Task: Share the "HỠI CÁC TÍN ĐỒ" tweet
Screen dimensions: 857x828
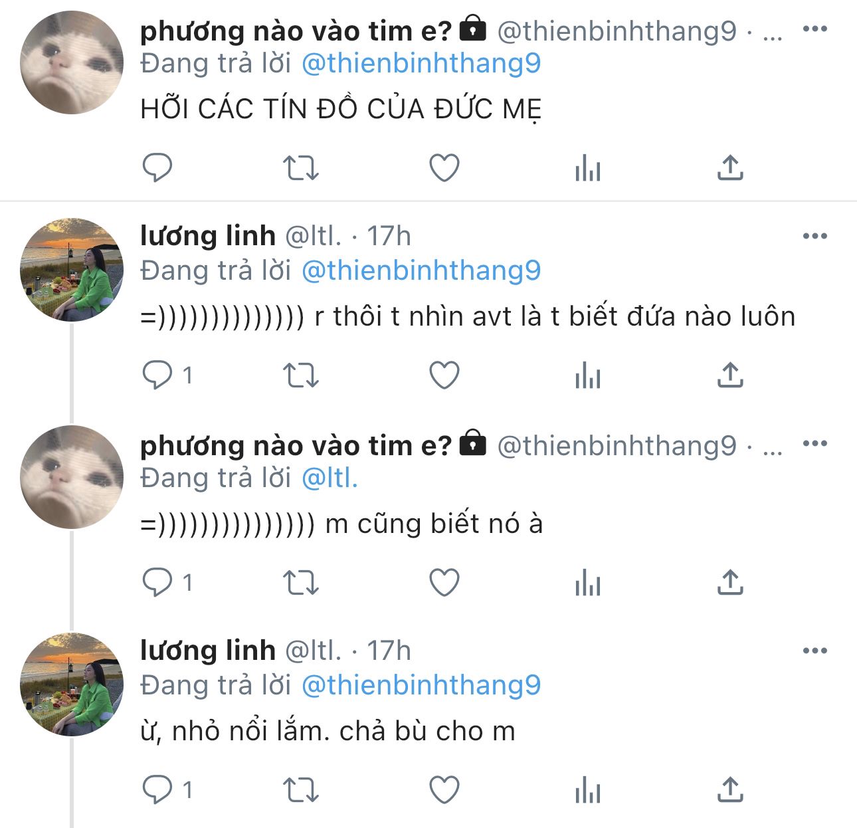Action: pos(730,167)
